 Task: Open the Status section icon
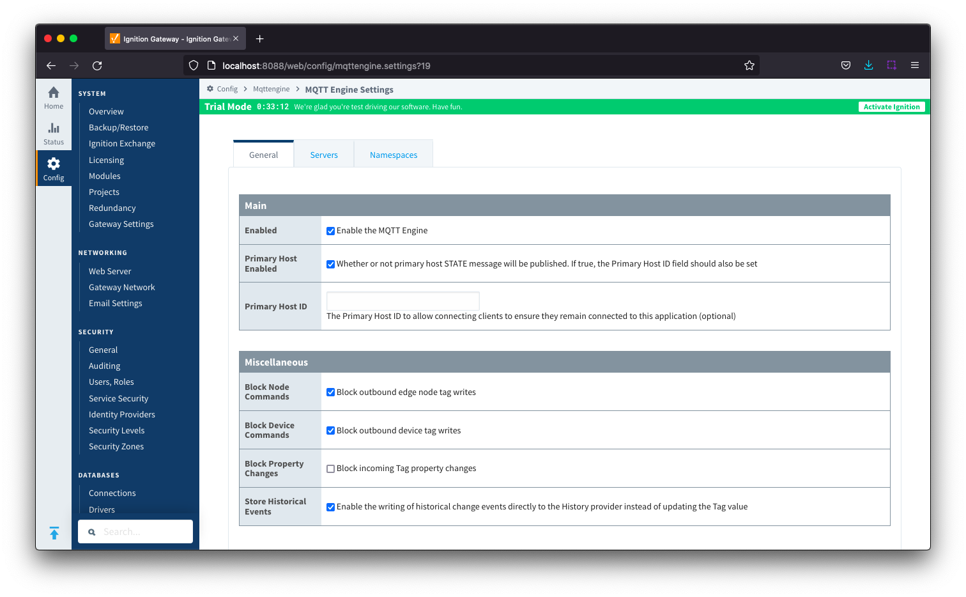pyautogui.click(x=54, y=128)
